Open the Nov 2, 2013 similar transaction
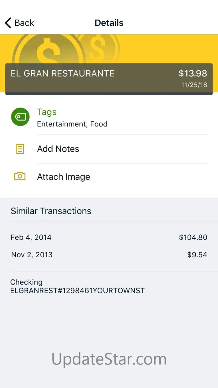This screenshot has height=388, width=218. 32,255
